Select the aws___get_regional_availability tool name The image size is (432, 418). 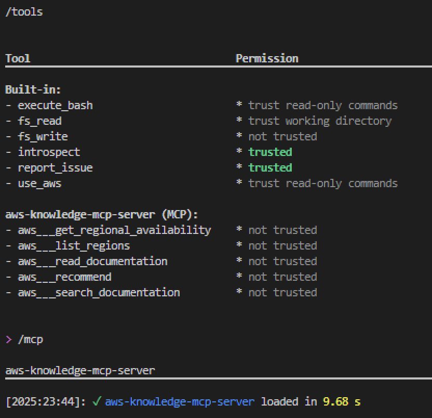coord(114,230)
